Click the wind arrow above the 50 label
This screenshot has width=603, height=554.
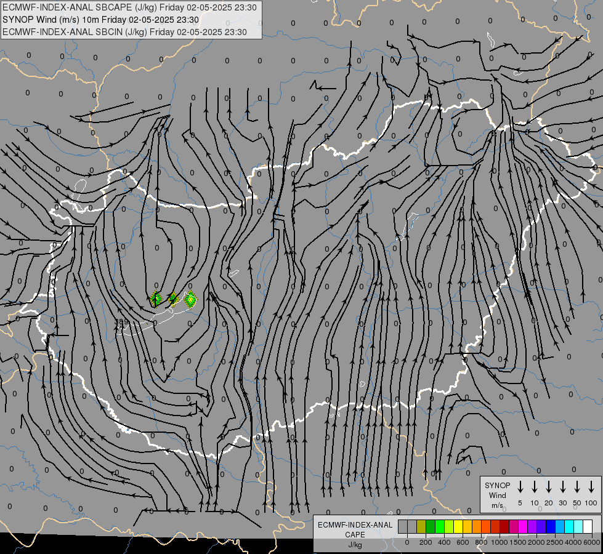577,487
